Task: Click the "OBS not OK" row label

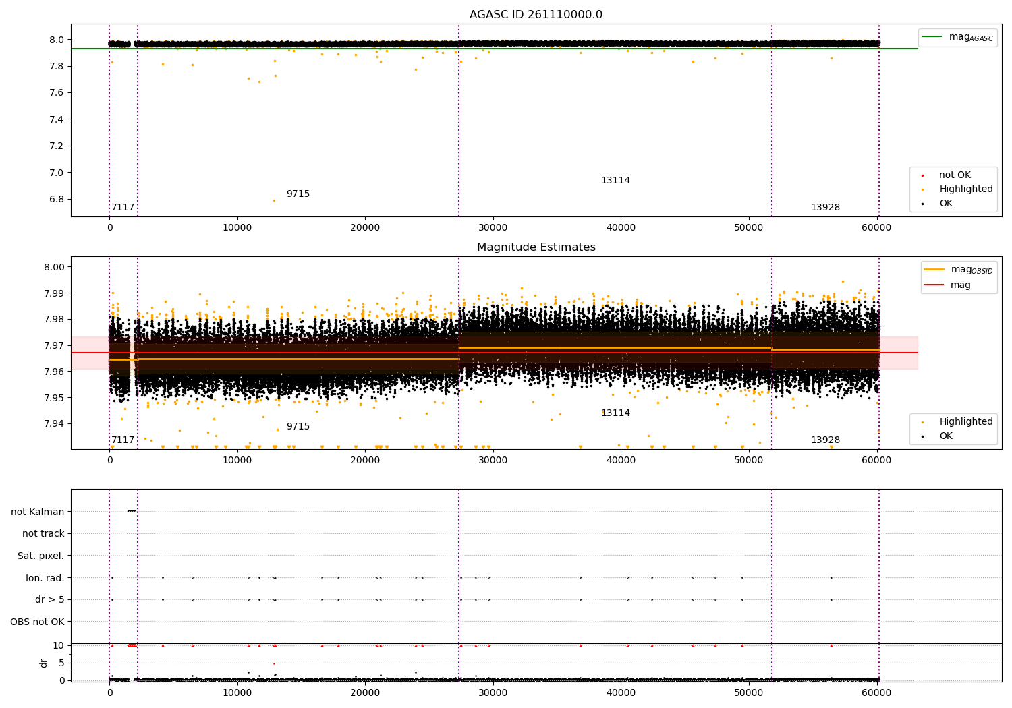Action: coord(38,622)
